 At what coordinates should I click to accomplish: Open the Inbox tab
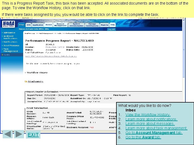22,25
